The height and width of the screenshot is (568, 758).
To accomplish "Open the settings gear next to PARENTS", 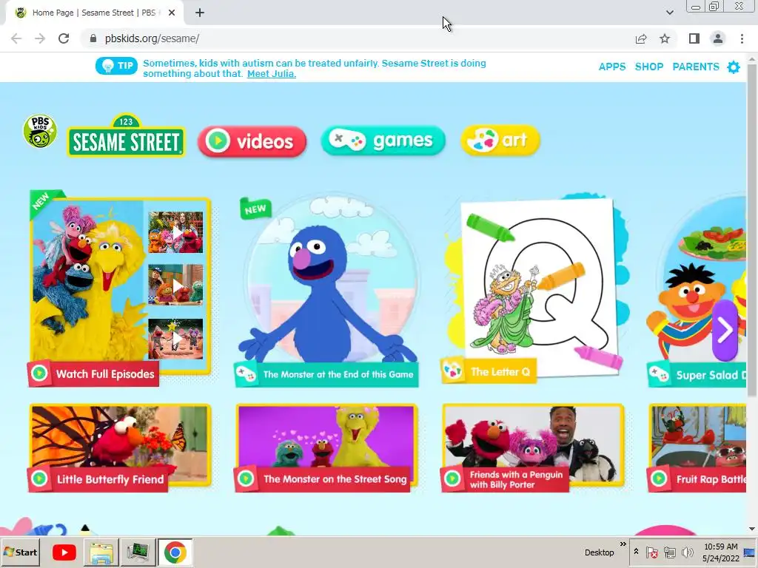I will coord(734,67).
